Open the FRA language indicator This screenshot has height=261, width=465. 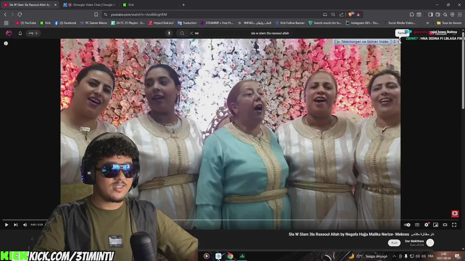point(431,256)
